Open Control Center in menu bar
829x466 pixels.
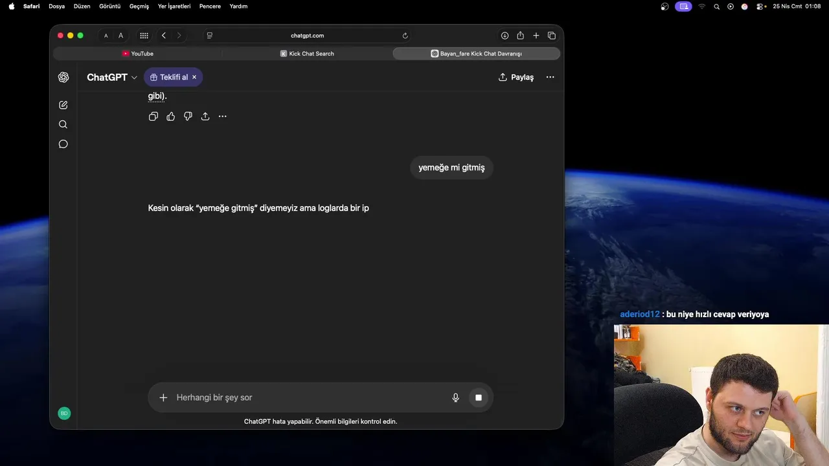tap(759, 6)
